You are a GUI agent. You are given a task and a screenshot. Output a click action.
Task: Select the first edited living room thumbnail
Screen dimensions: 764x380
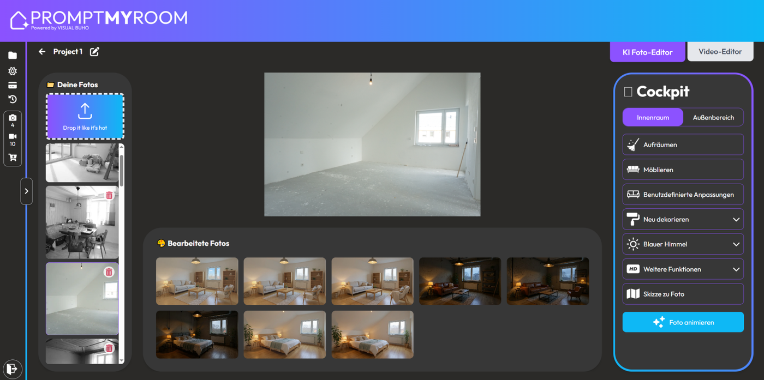click(197, 281)
